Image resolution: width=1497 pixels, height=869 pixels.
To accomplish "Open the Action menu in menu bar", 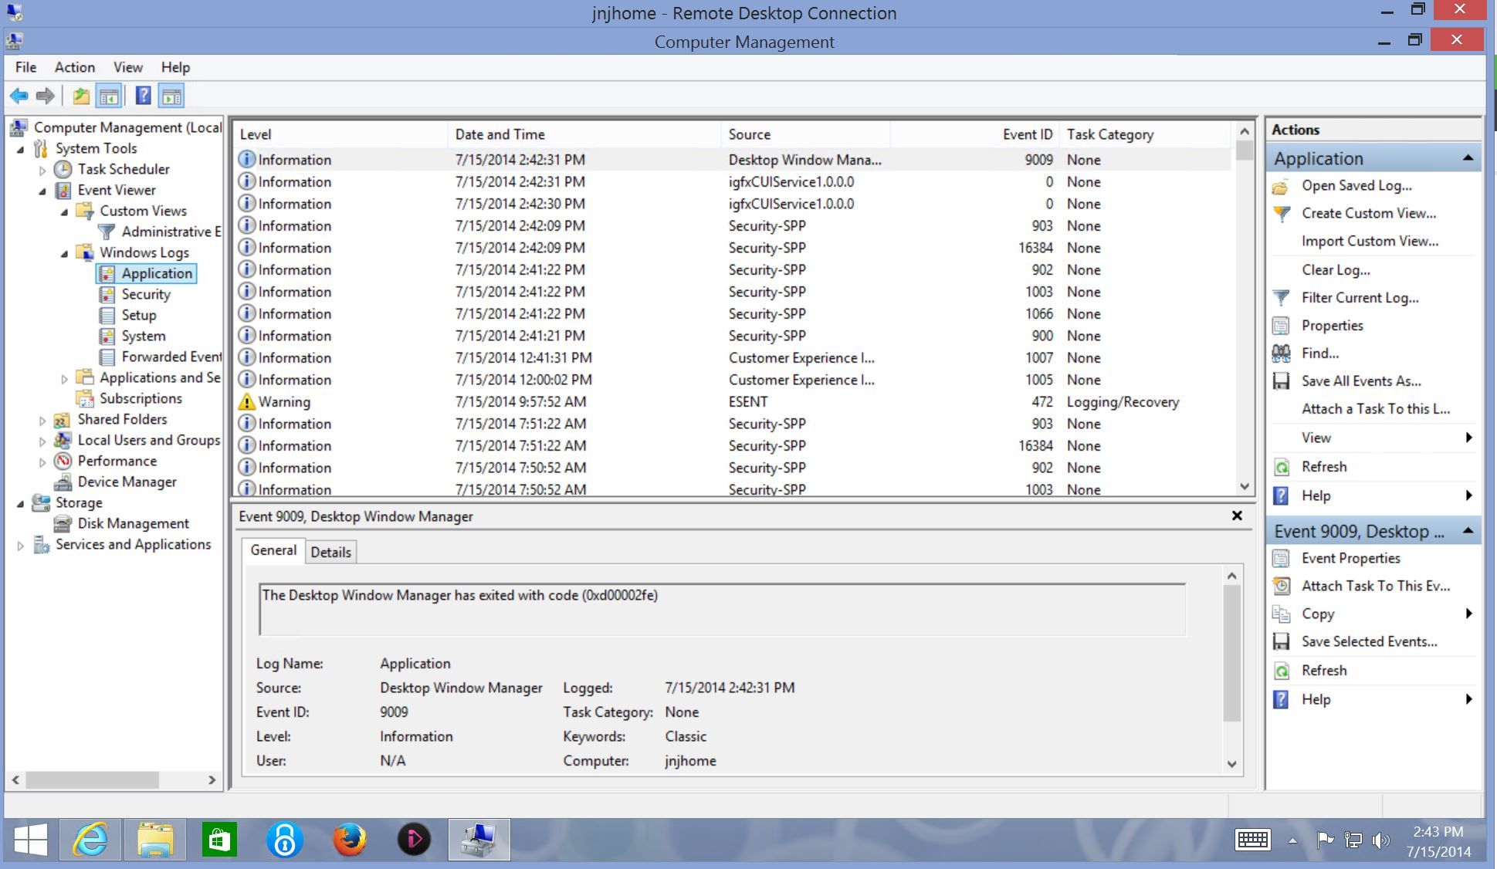I will click(x=74, y=67).
